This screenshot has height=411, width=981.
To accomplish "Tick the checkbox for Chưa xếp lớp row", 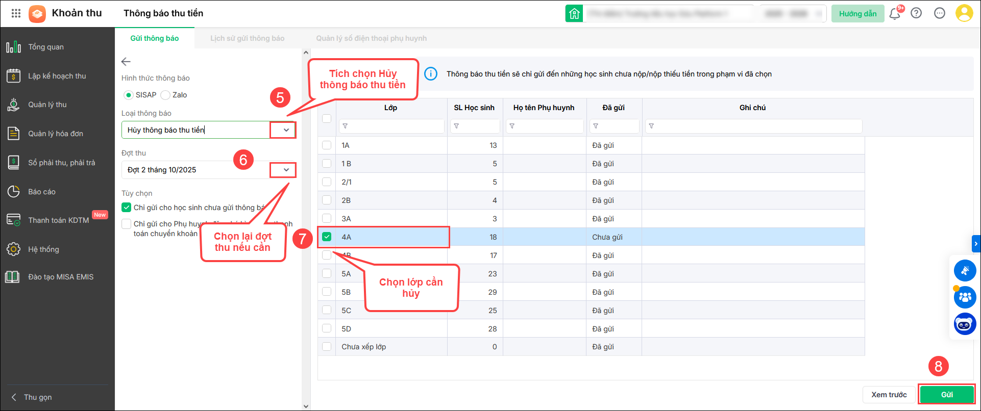I will [x=327, y=347].
